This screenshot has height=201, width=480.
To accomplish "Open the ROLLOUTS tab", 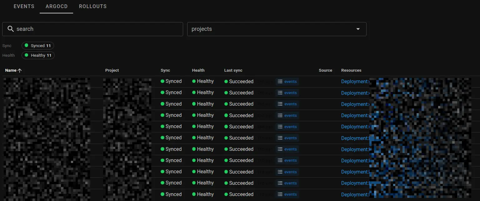I will tap(93, 6).
